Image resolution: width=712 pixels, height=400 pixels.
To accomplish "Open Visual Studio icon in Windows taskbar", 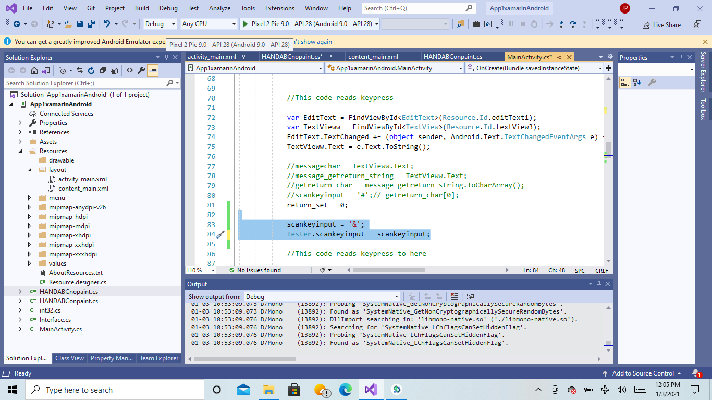I will coord(371,390).
